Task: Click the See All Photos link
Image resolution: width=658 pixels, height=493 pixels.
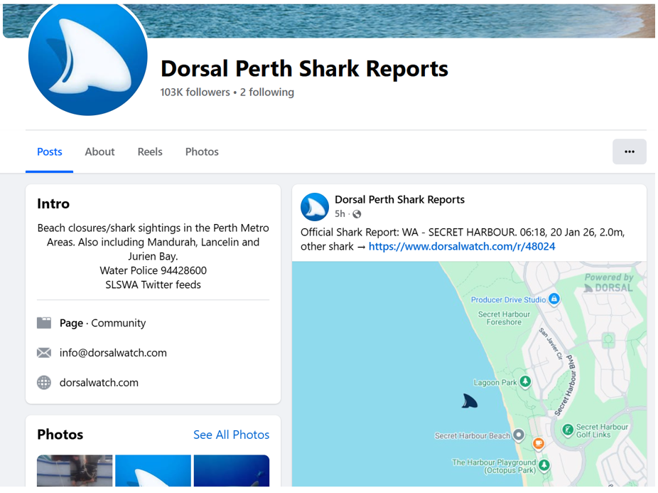Action: [231, 435]
